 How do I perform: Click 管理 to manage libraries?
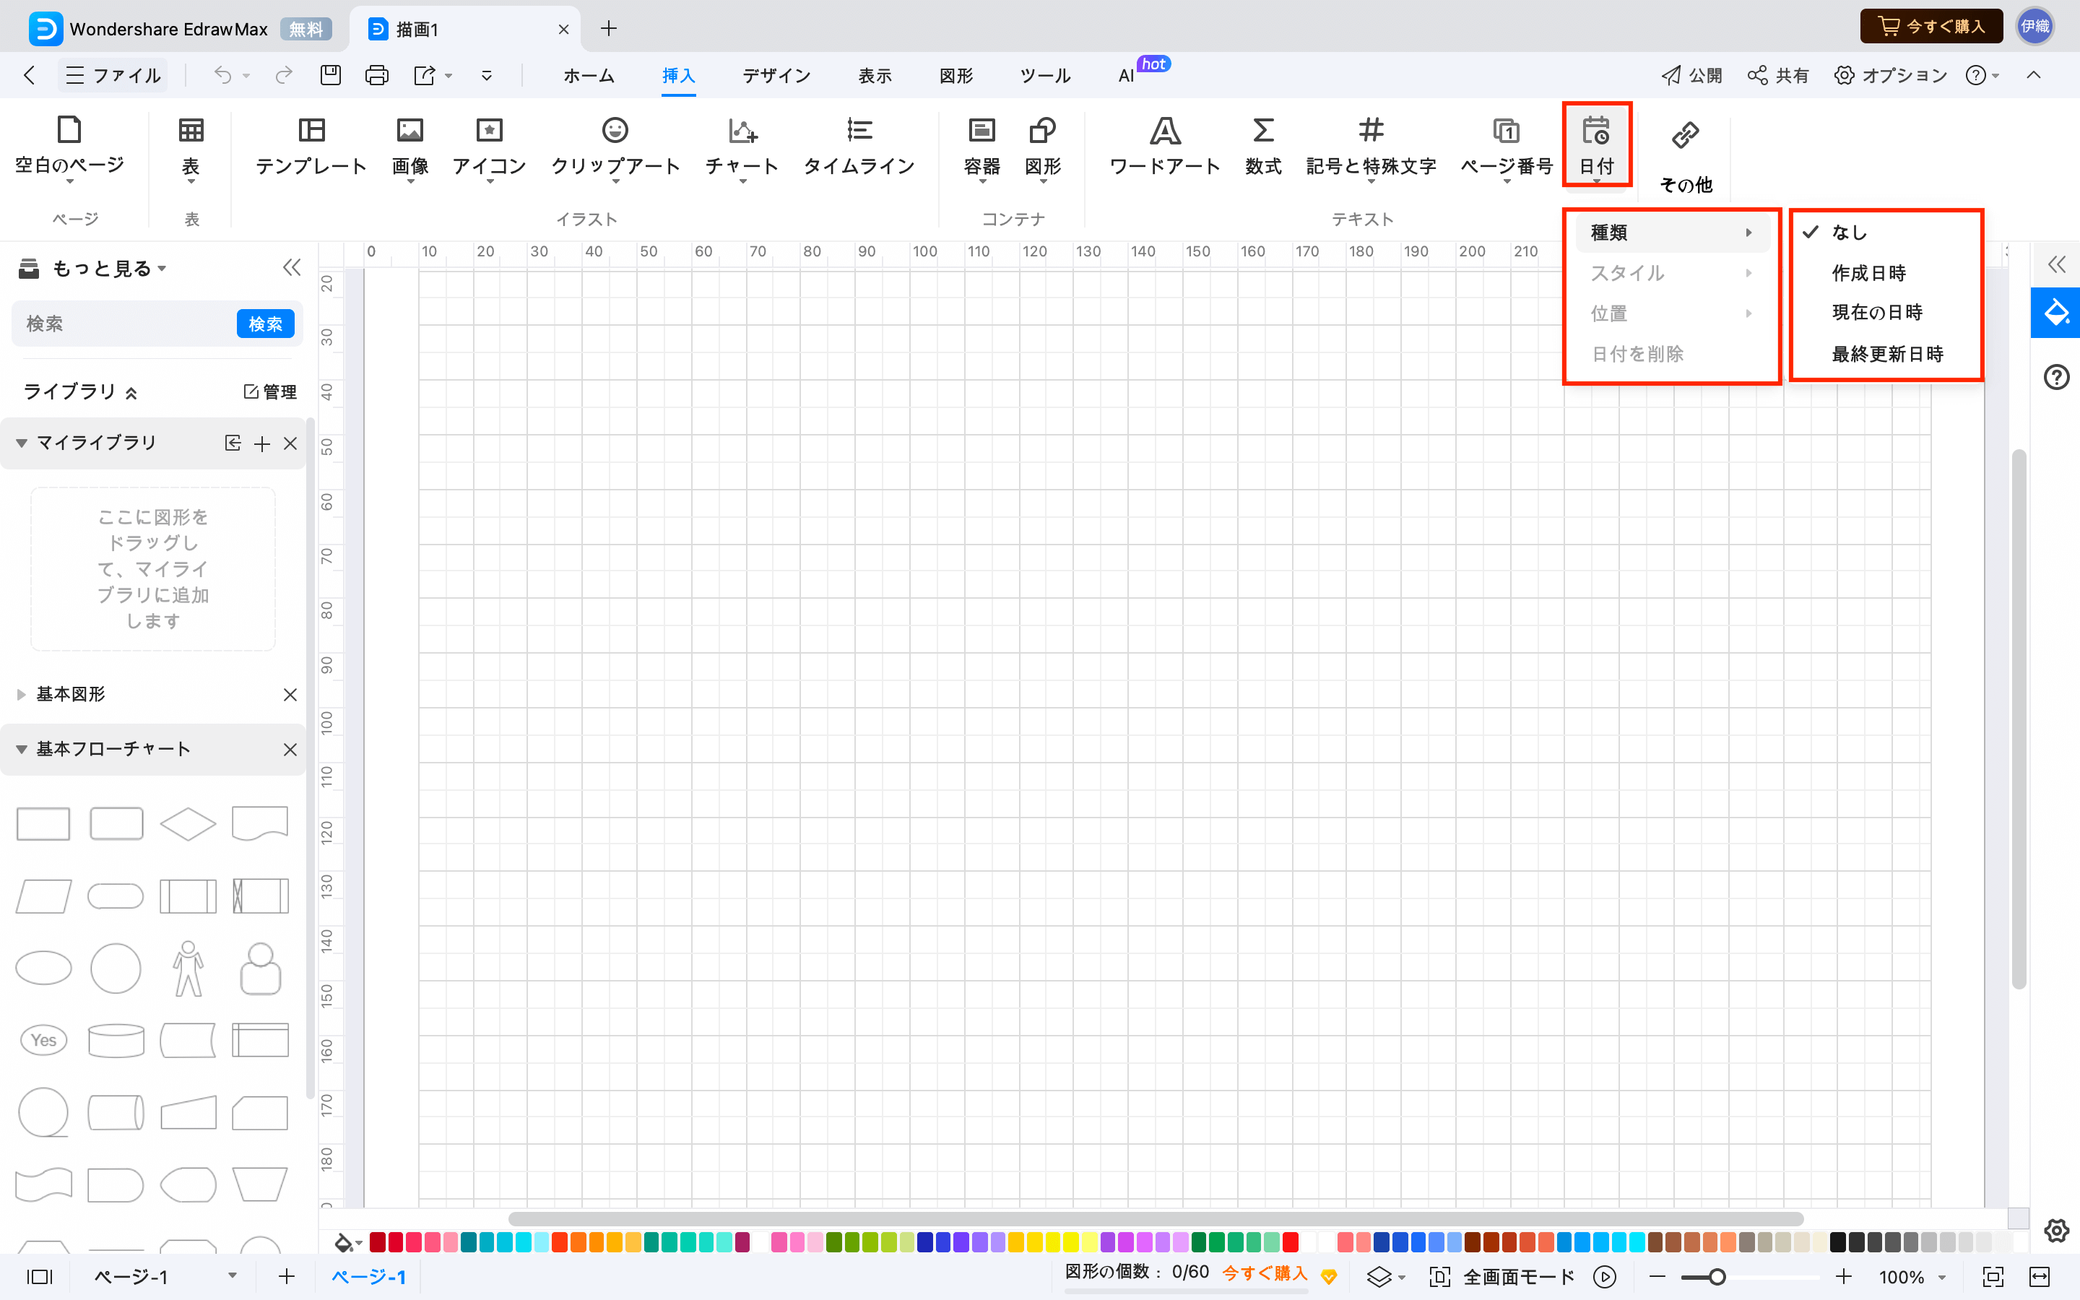pyautogui.click(x=270, y=392)
